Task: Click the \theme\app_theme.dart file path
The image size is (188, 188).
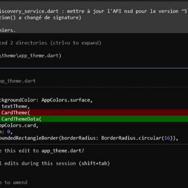Action: tap(31, 55)
